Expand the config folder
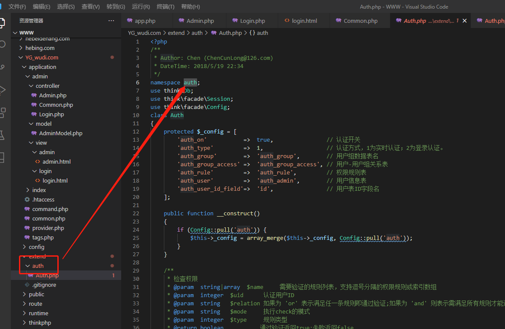The height and width of the screenshot is (329, 505). click(24, 247)
